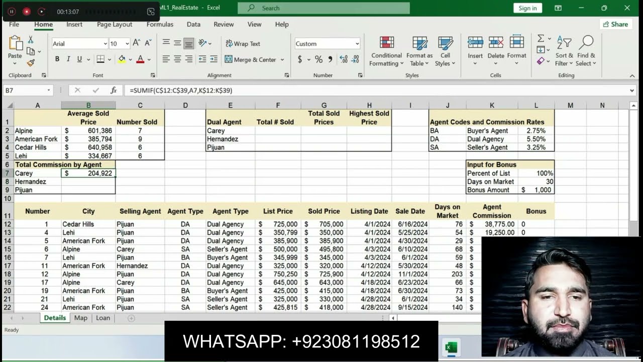Open Find & Select menu
The height and width of the screenshot is (362, 643).
[586, 51]
